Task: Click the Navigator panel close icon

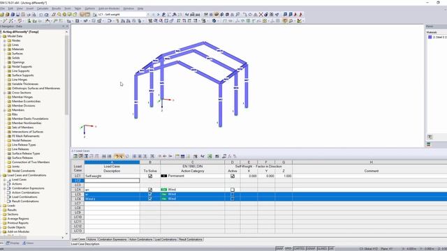Action: (67, 26)
